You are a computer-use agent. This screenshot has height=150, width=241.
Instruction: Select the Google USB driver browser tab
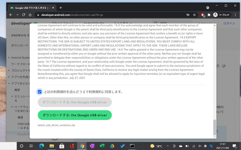[30, 8]
